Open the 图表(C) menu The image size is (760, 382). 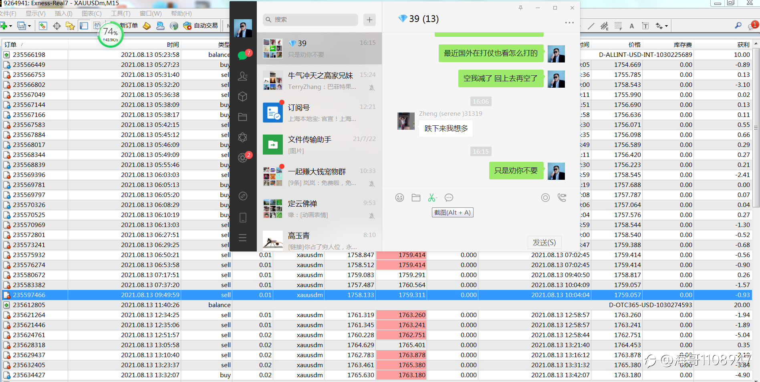(91, 13)
